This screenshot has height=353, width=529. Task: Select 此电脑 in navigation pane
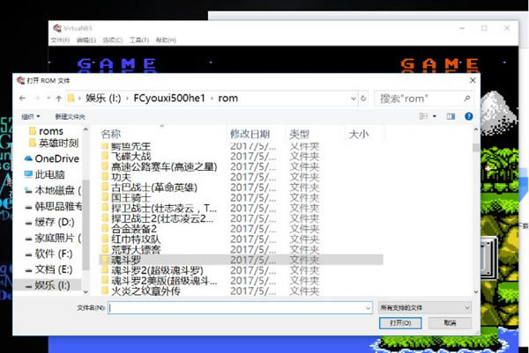coord(44,174)
